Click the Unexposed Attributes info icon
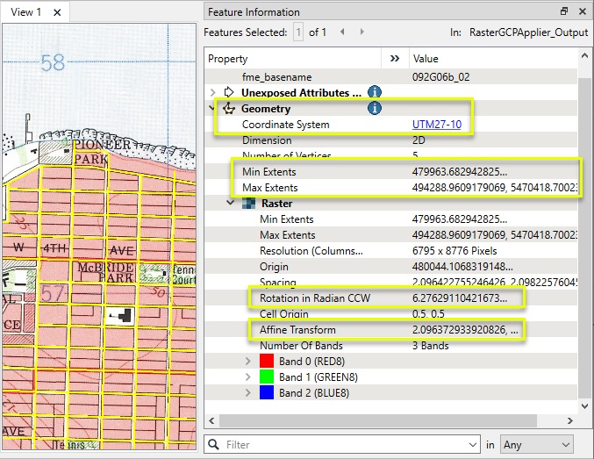Viewport: 594px width, 459px height. pyautogui.click(x=374, y=92)
